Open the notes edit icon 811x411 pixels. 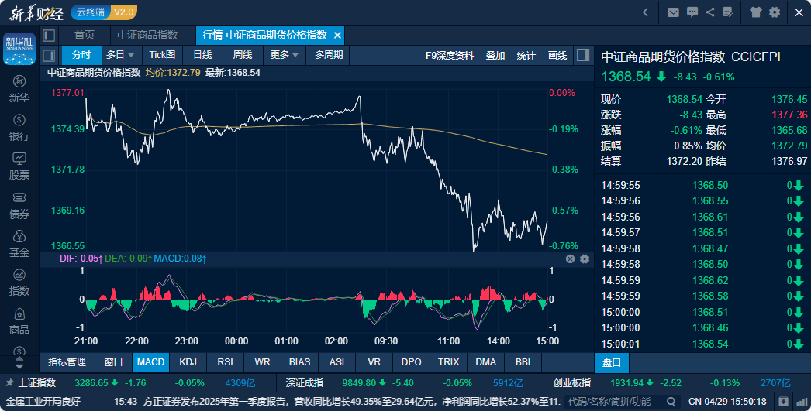click(x=729, y=12)
